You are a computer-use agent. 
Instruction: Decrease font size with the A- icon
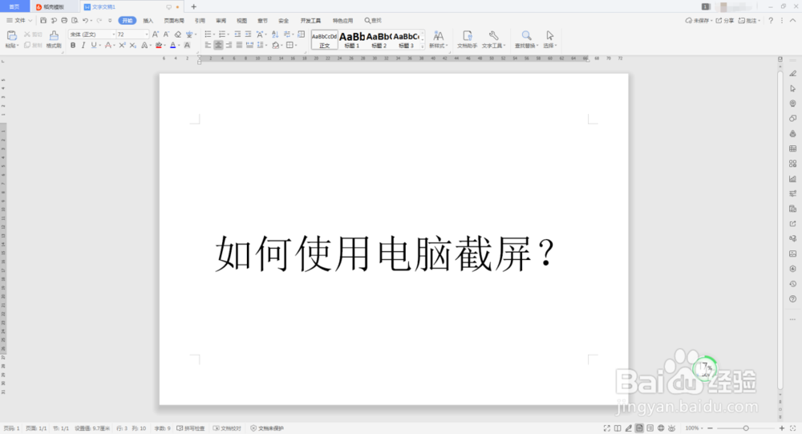point(166,34)
